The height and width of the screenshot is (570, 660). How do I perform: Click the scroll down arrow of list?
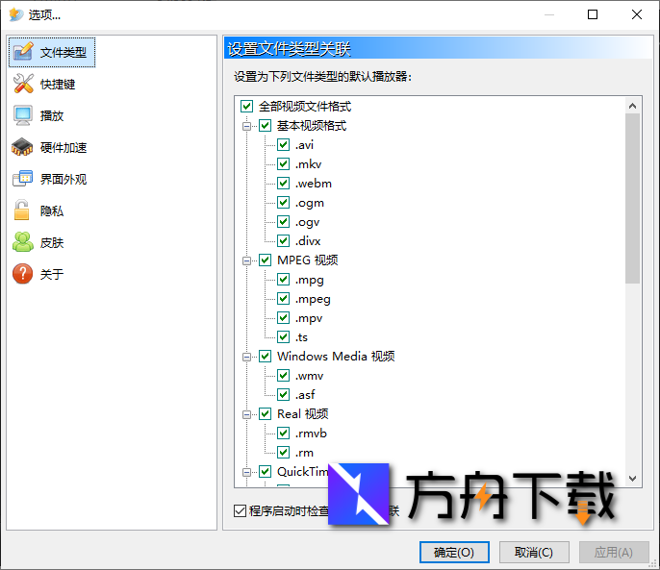pos(632,479)
